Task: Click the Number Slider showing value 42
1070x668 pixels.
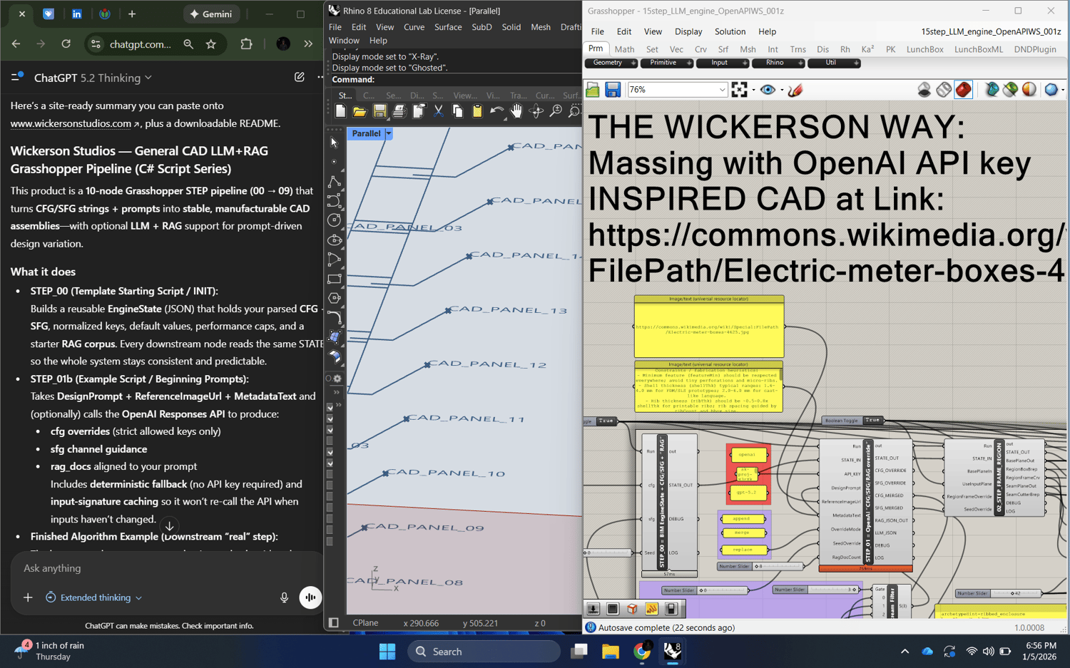Action: click(999, 593)
